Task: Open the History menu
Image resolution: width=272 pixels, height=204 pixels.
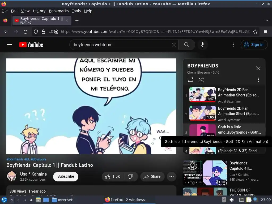Action: coord(39,11)
